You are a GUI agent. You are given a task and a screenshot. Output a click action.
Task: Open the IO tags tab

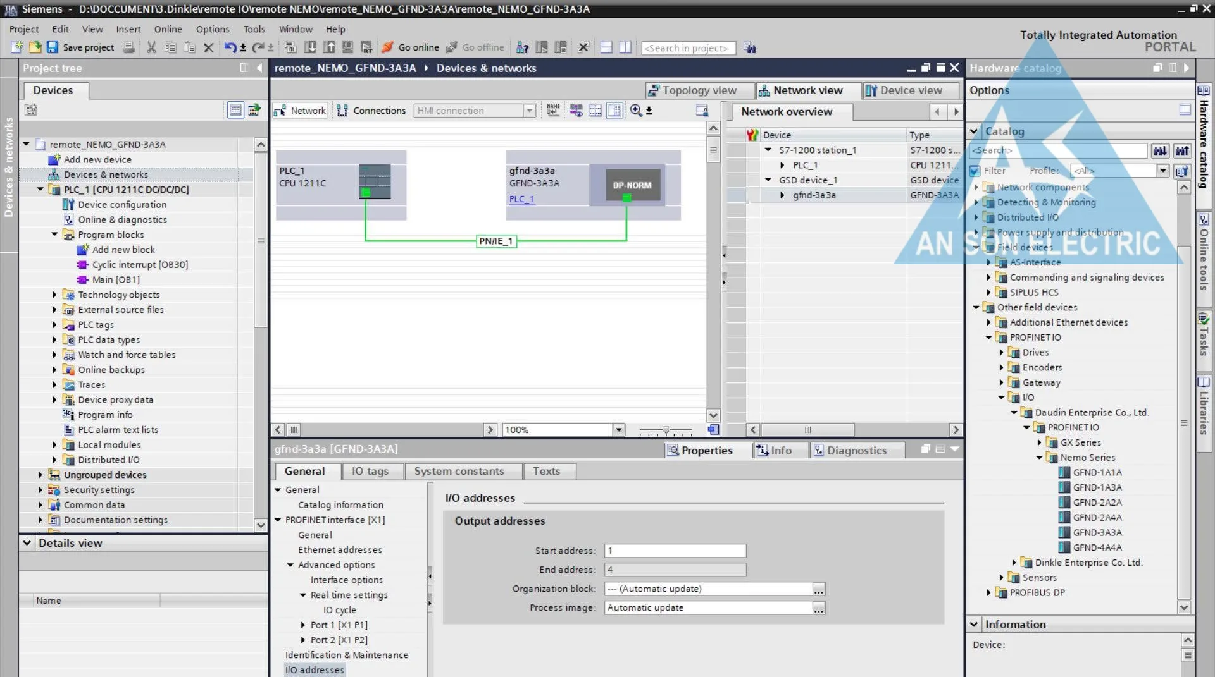pos(370,472)
